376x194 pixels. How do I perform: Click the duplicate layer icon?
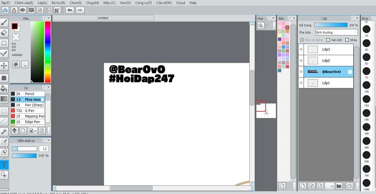(x=349, y=186)
